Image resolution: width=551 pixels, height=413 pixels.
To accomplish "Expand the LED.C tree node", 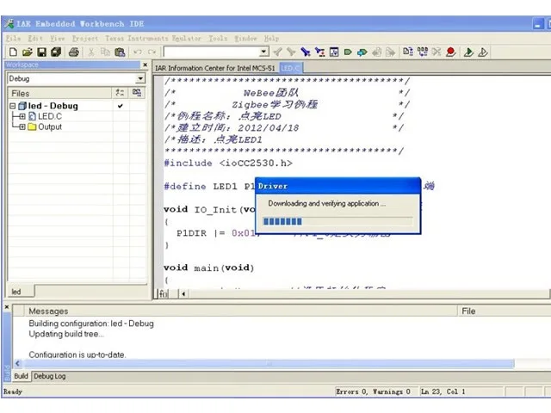I will [22, 116].
